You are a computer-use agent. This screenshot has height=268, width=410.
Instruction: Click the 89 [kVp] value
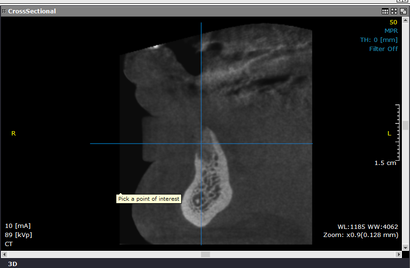(18, 235)
